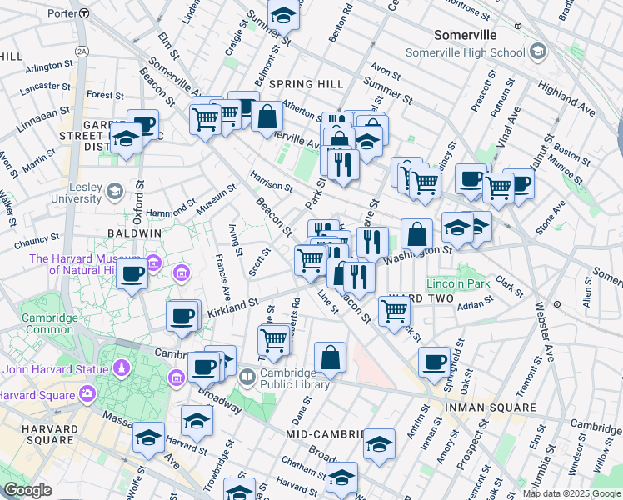The width and height of the screenshot is (623, 500).
Task: Select the shopping bag marker above Cambridge Public Library
Action: coord(331,357)
